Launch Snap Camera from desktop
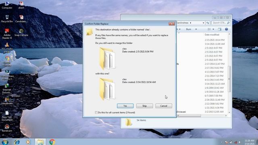The height and width of the screenshot is (145, 258). pos(21,32)
